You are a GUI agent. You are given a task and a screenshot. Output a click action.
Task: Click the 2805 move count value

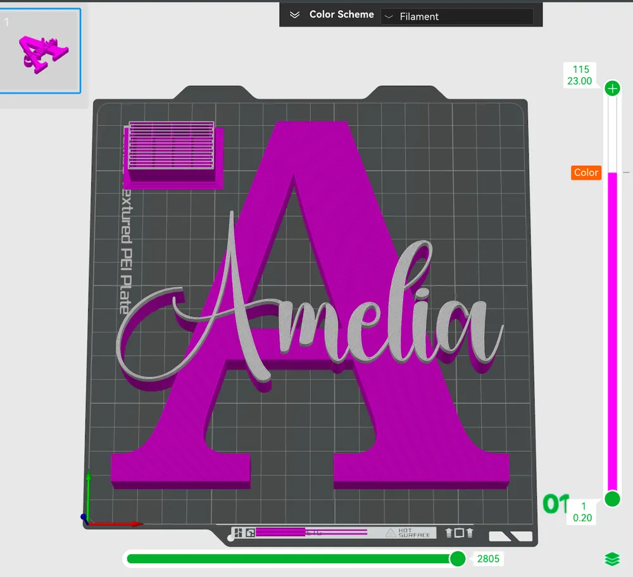[x=488, y=559]
